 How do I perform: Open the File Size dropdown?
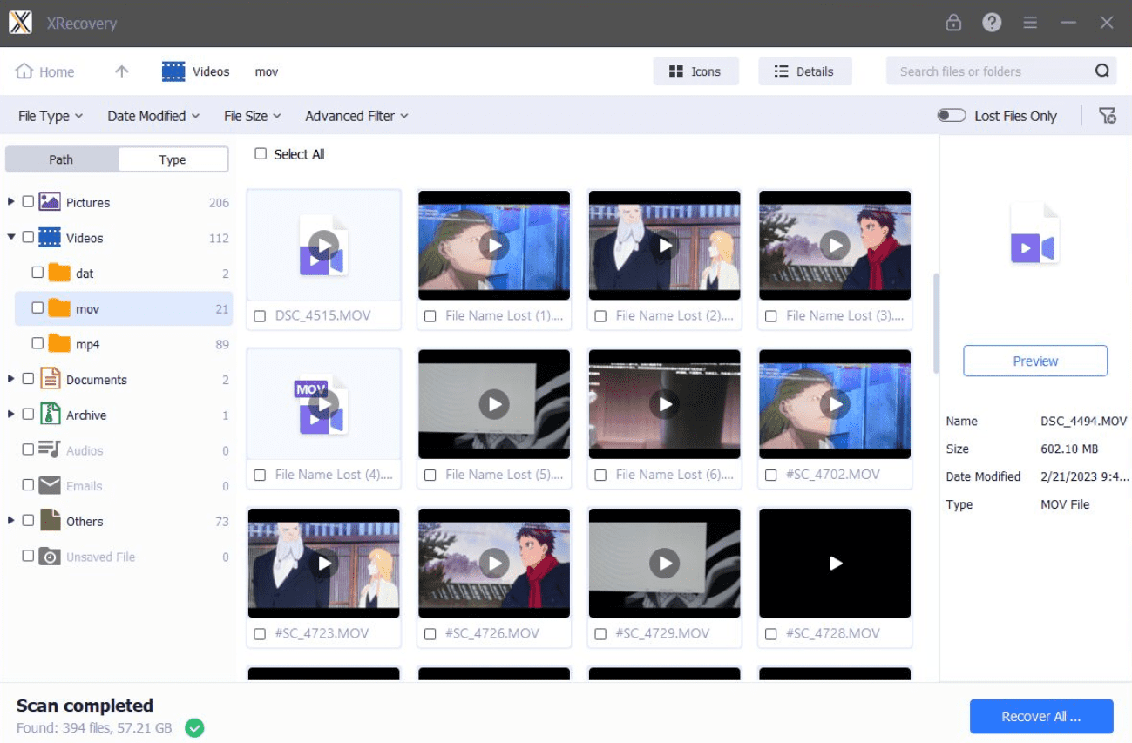(253, 116)
